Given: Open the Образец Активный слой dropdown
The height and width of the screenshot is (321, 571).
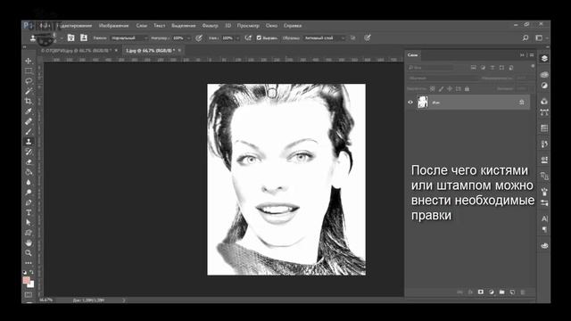Looking at the screenshot, I should coord(324,37).
